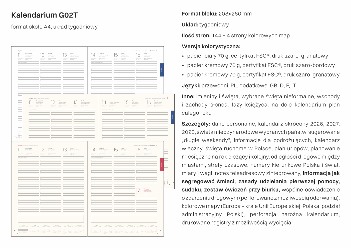Click the blue Styczeń side tab on the top calendar
This screenshot has width=351, height=248.
(x=162, y=69)
